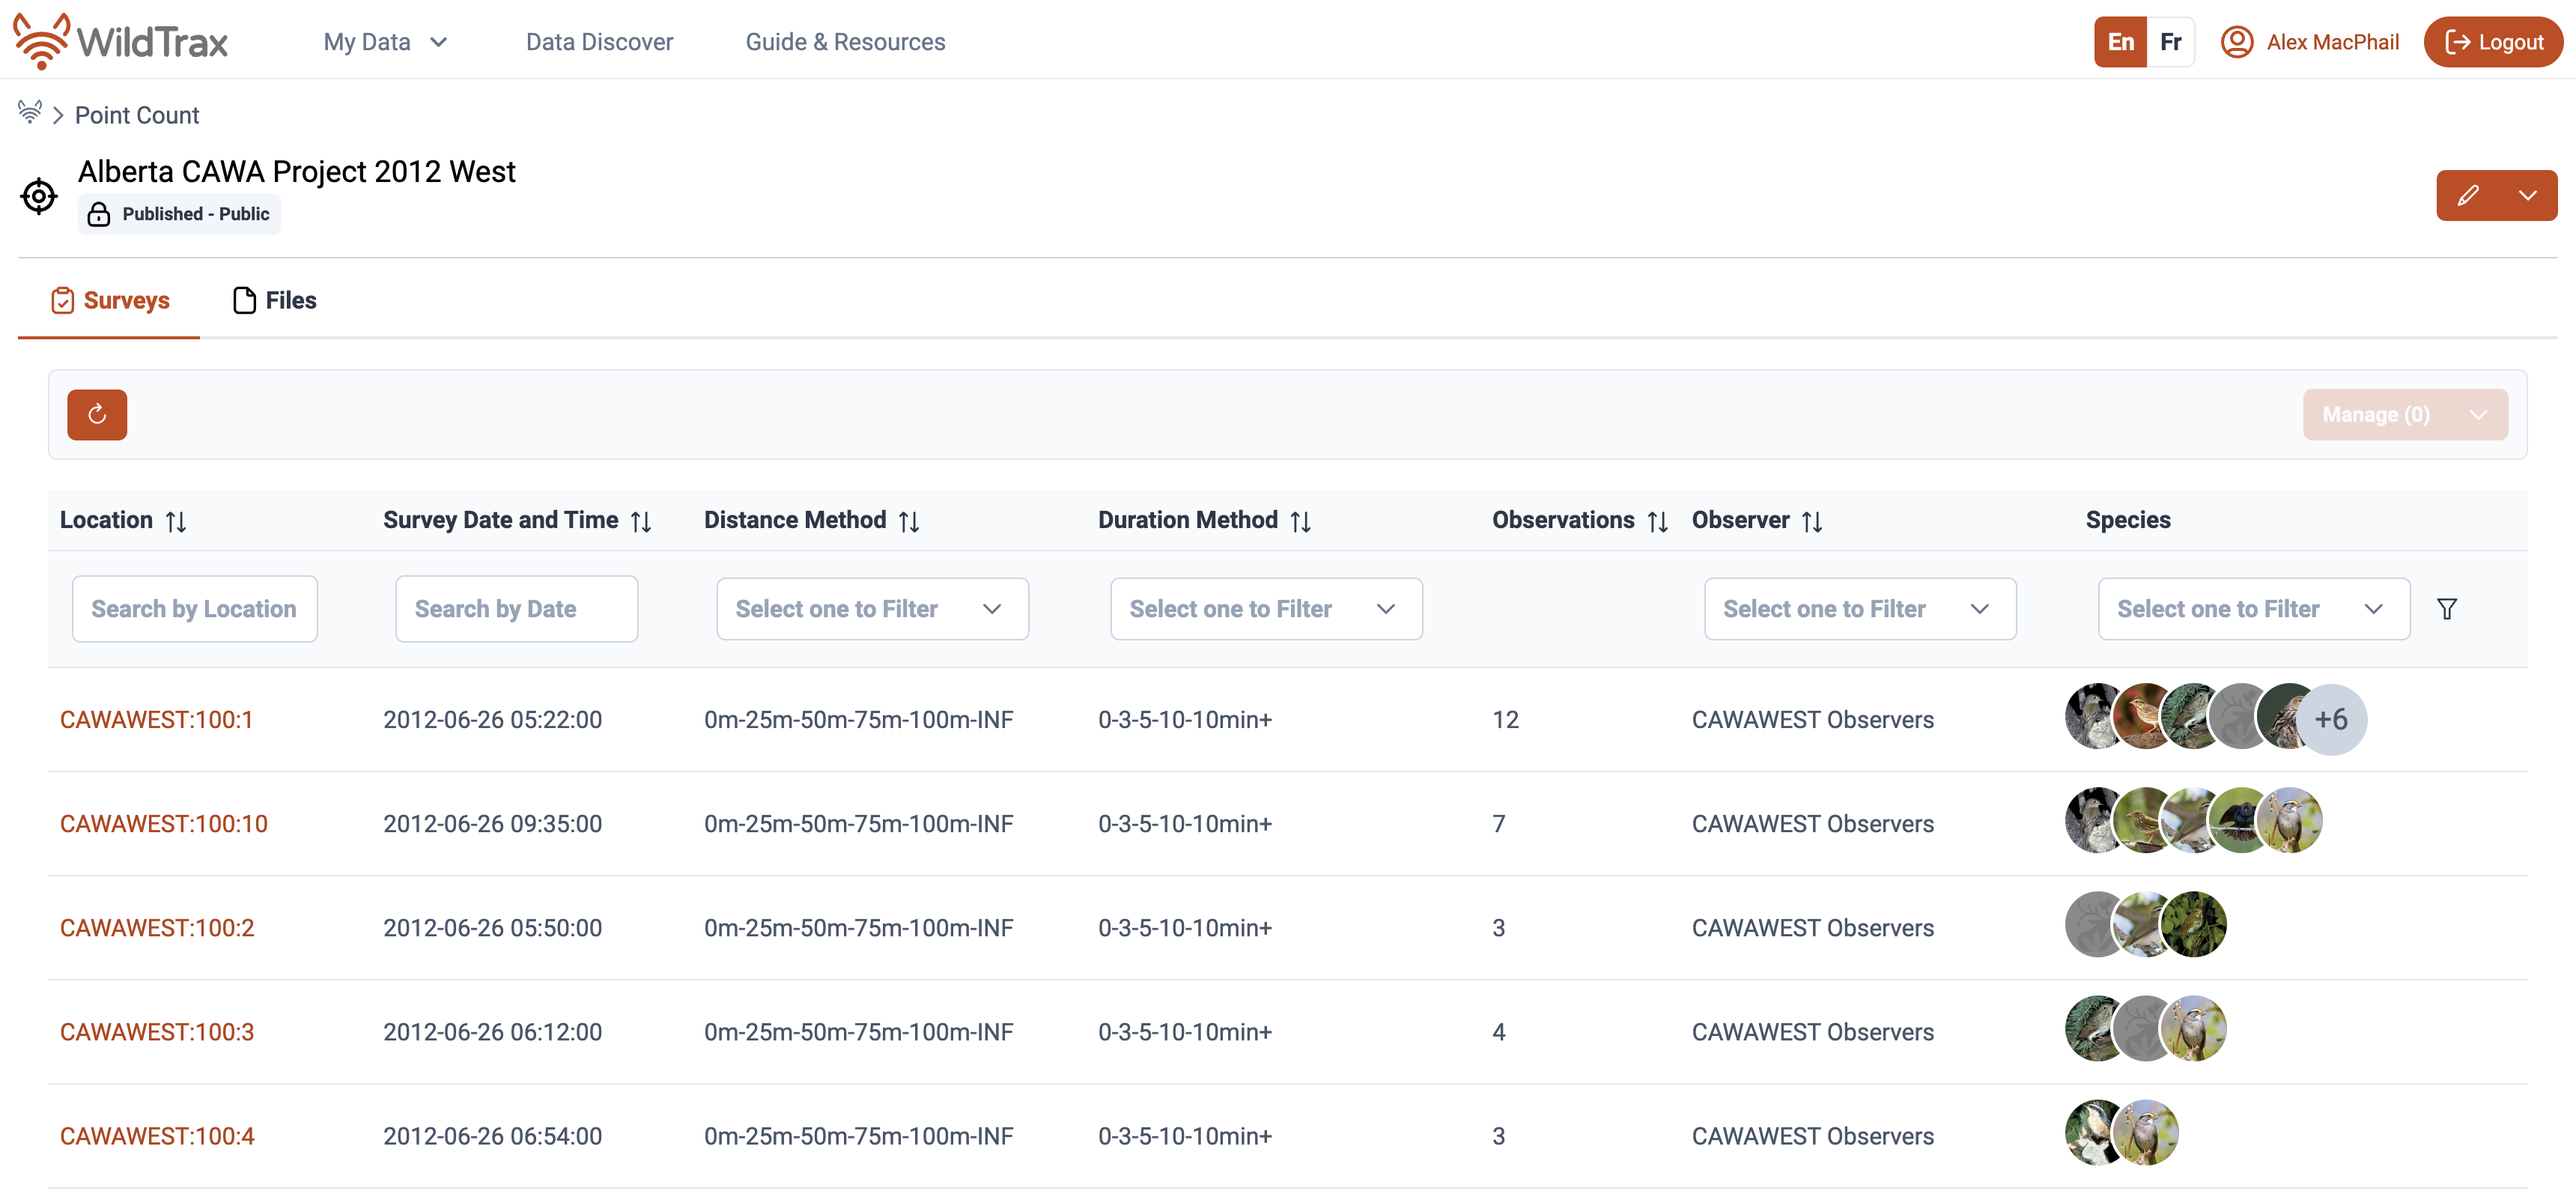Image resolution: width=2576 pixels, height=1194 pixels.
Task: Click the species filter funnel icon
Action: (x=2447, y=608)
